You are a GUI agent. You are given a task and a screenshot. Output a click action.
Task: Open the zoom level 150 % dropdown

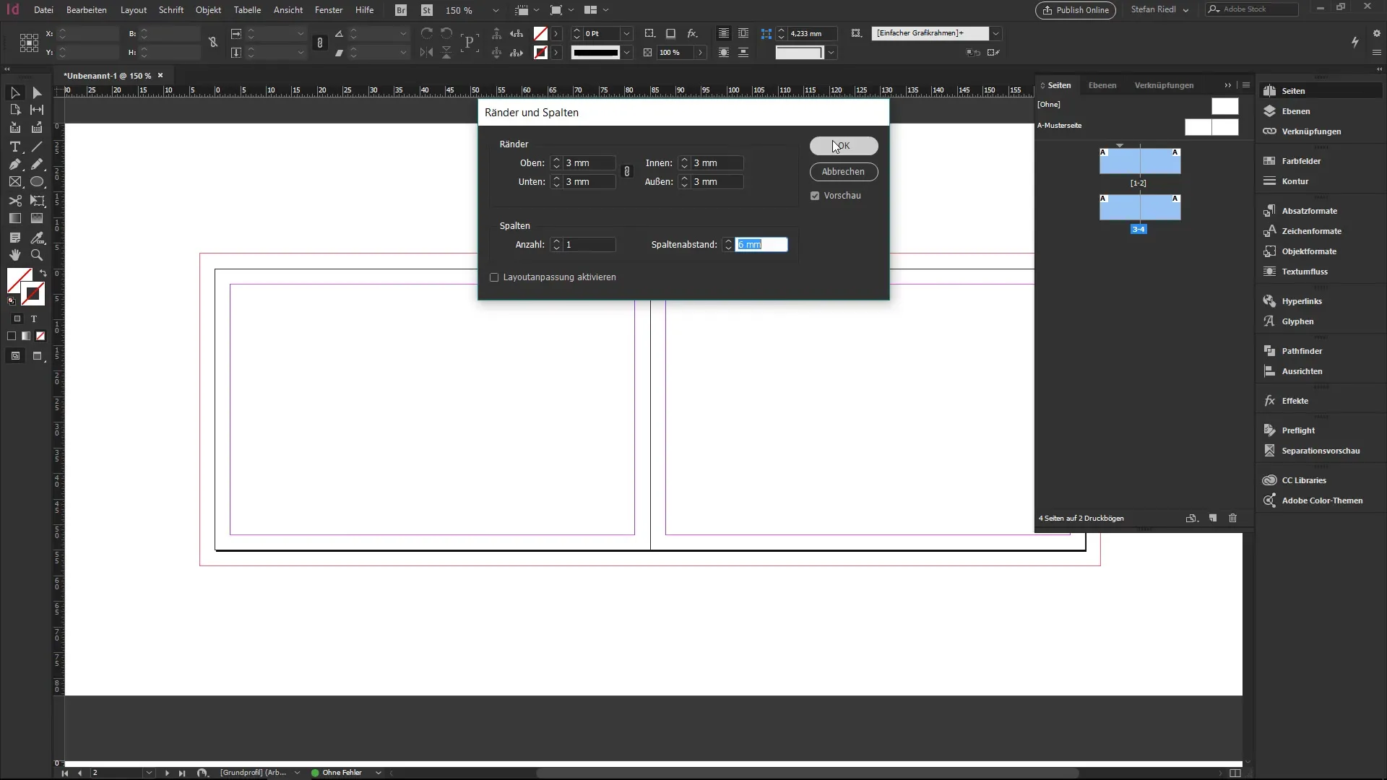496,10
